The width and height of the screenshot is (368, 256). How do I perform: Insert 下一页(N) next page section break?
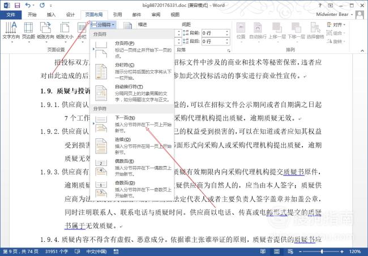click(x=132, y=124)
